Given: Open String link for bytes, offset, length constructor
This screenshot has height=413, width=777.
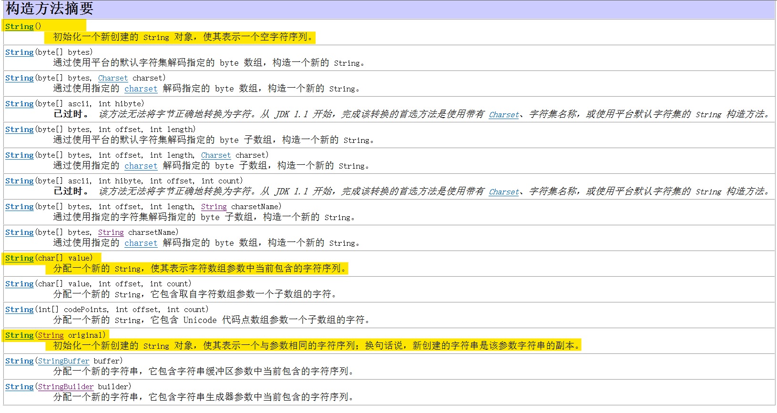Looking at the screenshot, I should click(20, 130).
